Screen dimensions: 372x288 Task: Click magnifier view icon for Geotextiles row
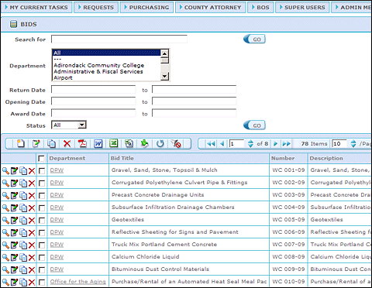tap(5, 220)
